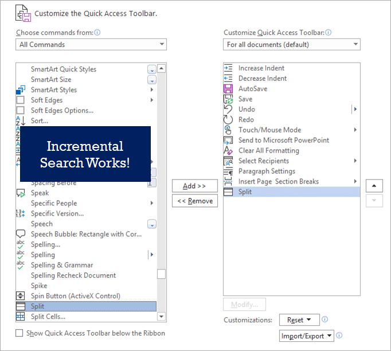The width and height of the screenshot is (391, 351).
Task: Click the Split Cells icon
Action: (x=21, y=317)
